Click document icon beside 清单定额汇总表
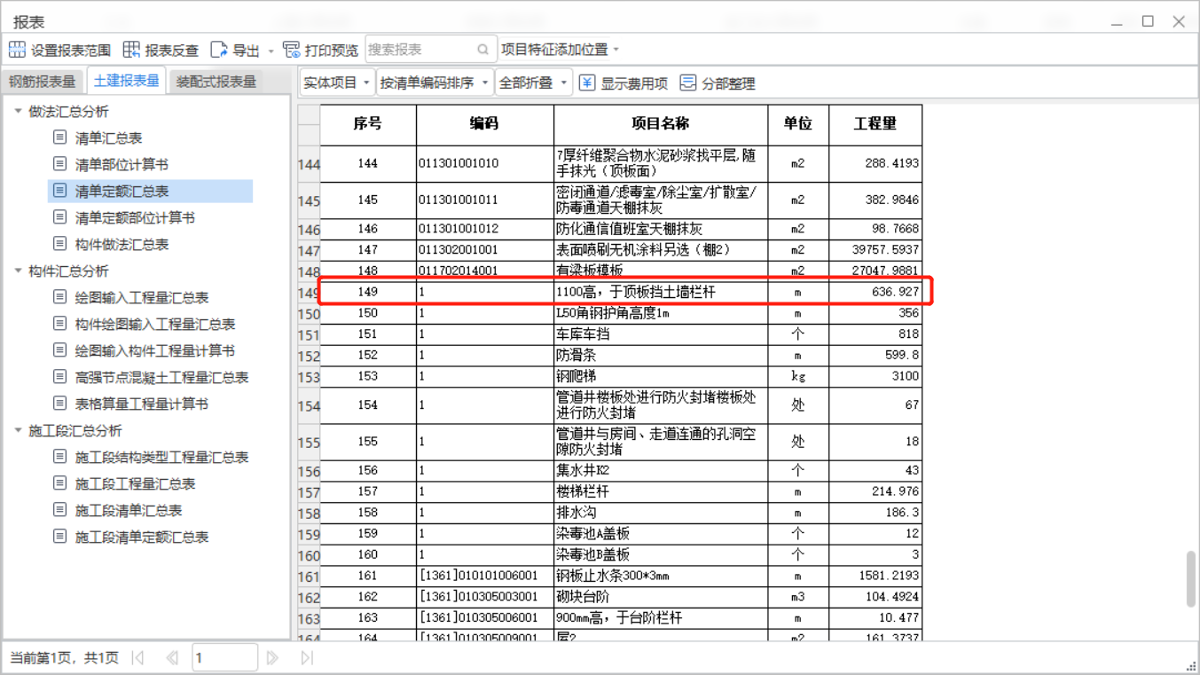This screenshot has width=1200, height=675. click(59, 191)
